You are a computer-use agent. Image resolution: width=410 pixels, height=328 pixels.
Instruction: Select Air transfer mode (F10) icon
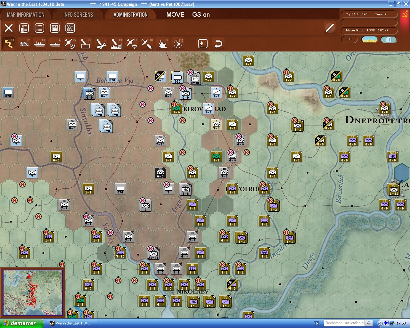pyautogui.click(x=147, y=44)
